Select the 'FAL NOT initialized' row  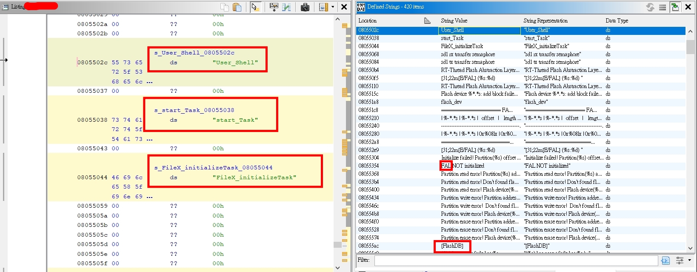point(521,166)
